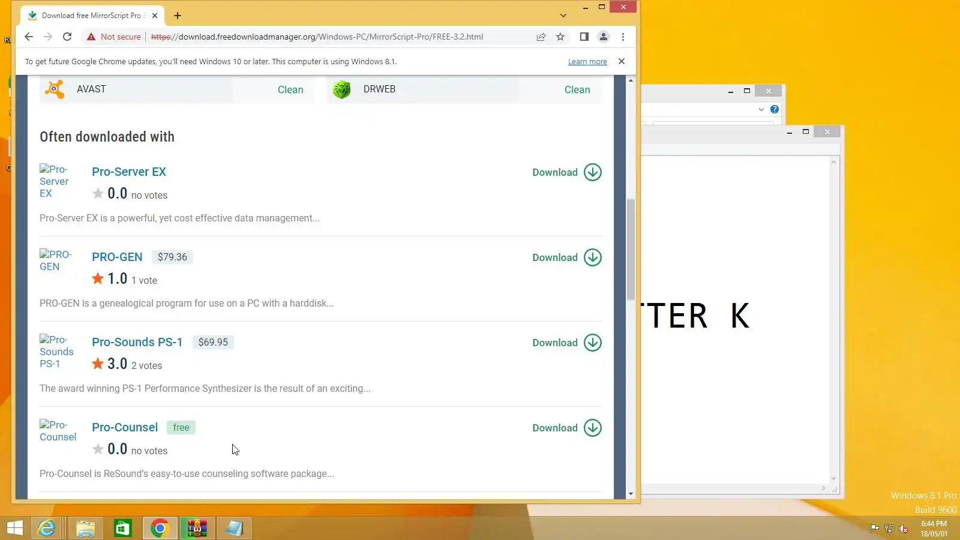Close the MirrorScript Pro tab
The height and width of the screenshot is (540, 960).
155,16
